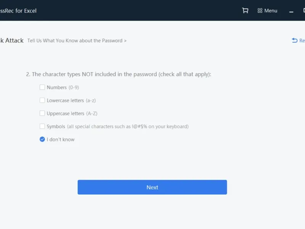Tick the Uppercase letters (A-Z) checkbox

point(42,113)
